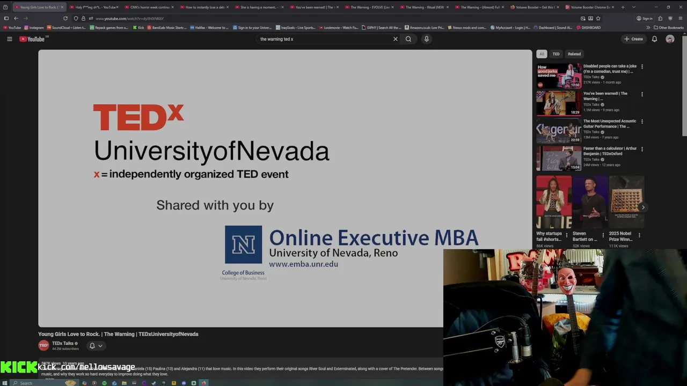The width and height of the screenshot is (687, 386).
Task: Toggle the browser sidebar button
Action: pos(6,18)
